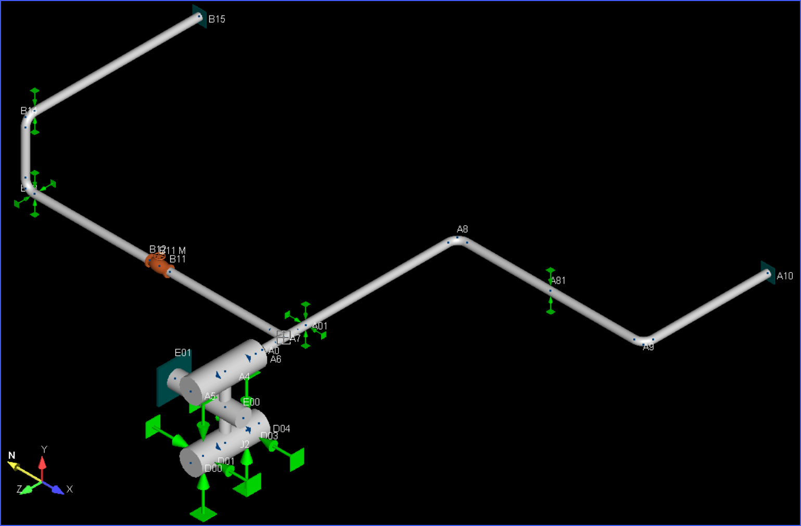This screenshot has height=526, width=801.
Task: Click the B11 M node label
Action: (173, 251)
